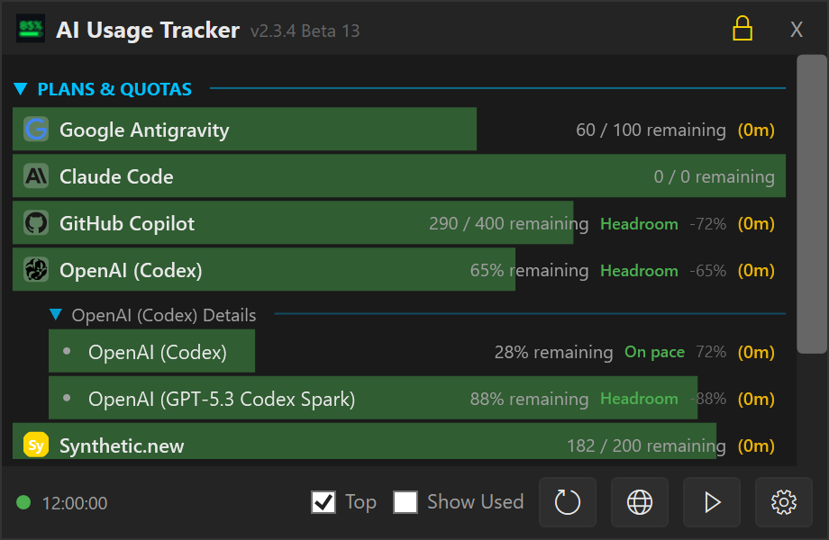Click the vertical scrollbar thumb
Image resolution: width=829 pixels, height=540 pixels.
pos(812,203)
